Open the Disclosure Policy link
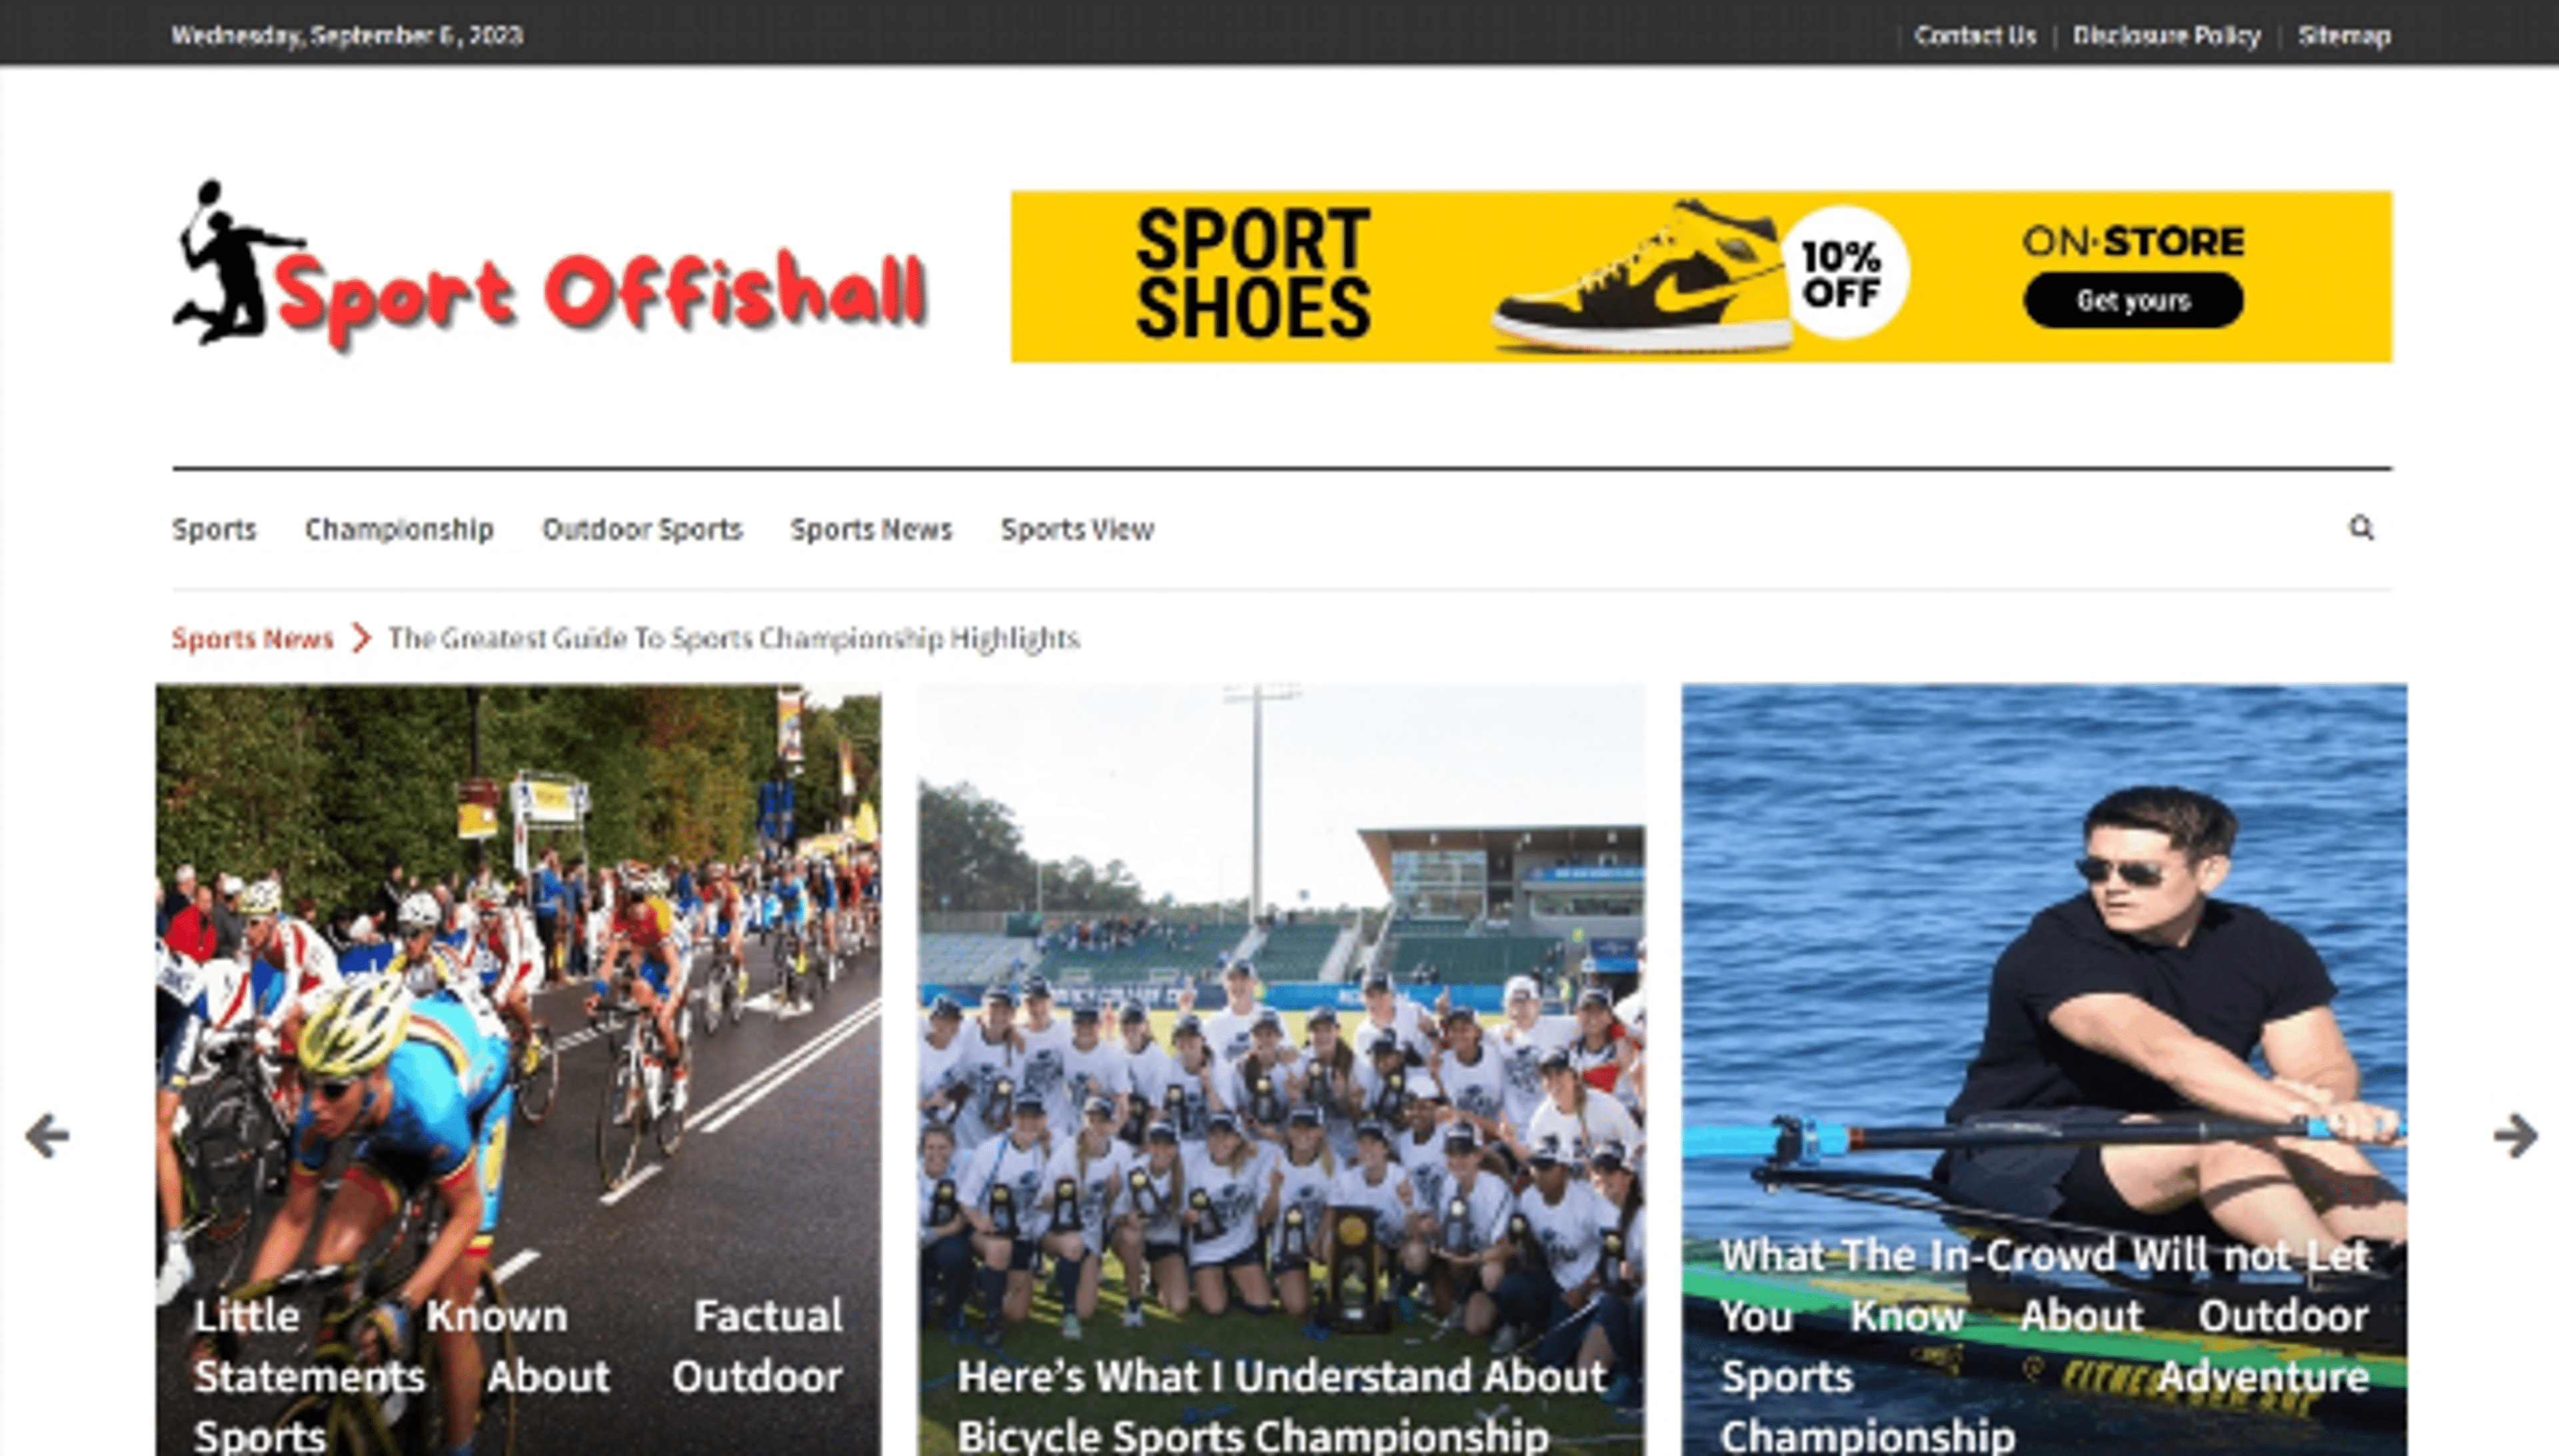Screen dimensions: 2559x1456 [x=2166, y=36]
